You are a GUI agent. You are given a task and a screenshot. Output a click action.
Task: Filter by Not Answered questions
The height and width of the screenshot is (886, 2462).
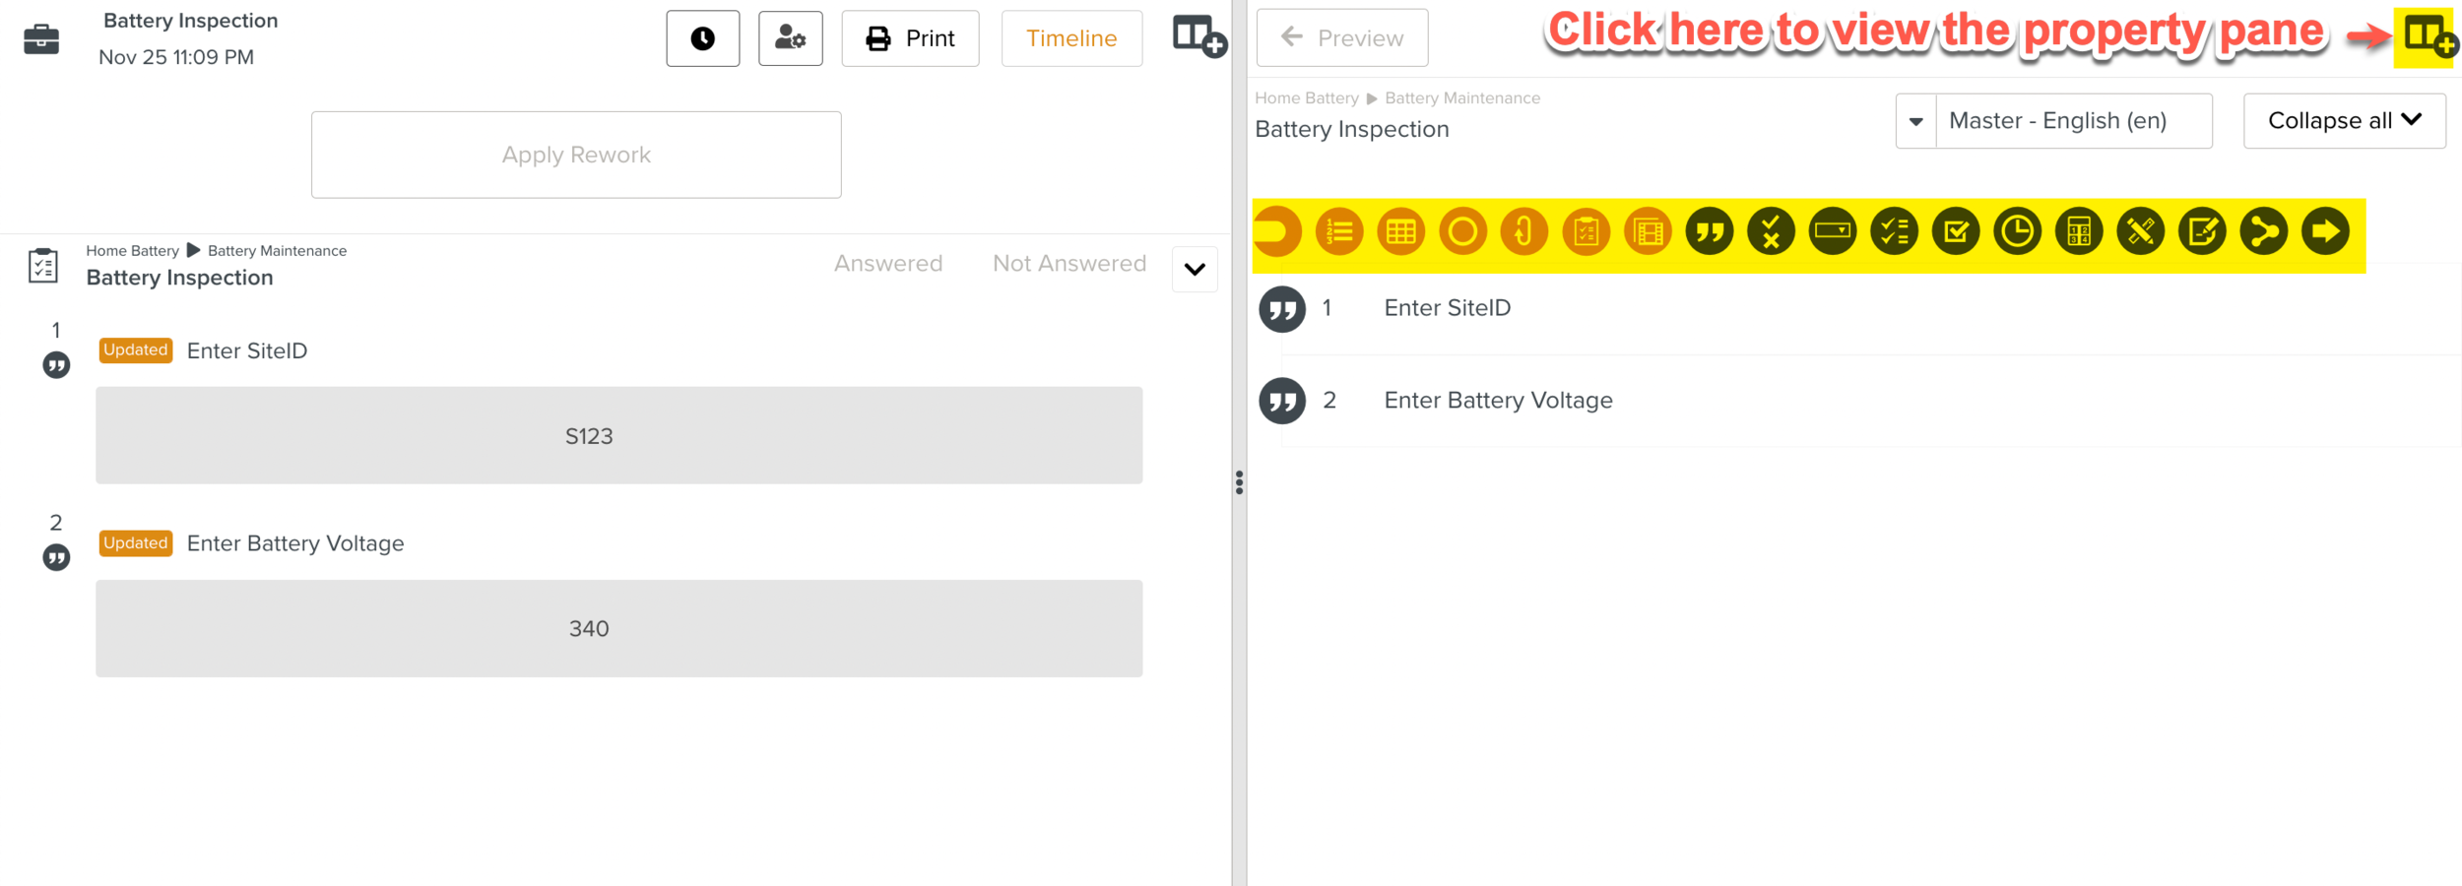[1069, 264]
